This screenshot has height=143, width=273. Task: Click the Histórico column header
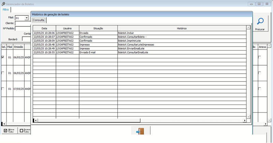coord(182,29)
